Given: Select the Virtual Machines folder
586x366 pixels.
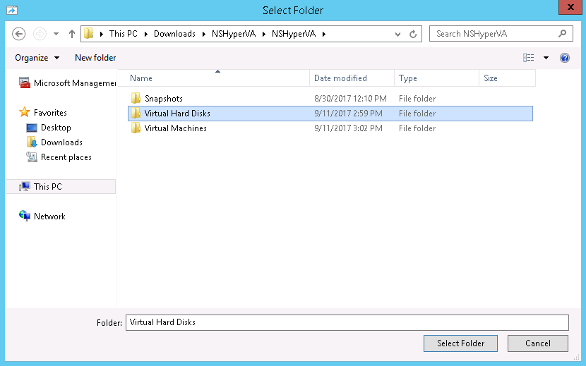Looking at the screenshot, I should pyautogui.click(x=175, y=128).
